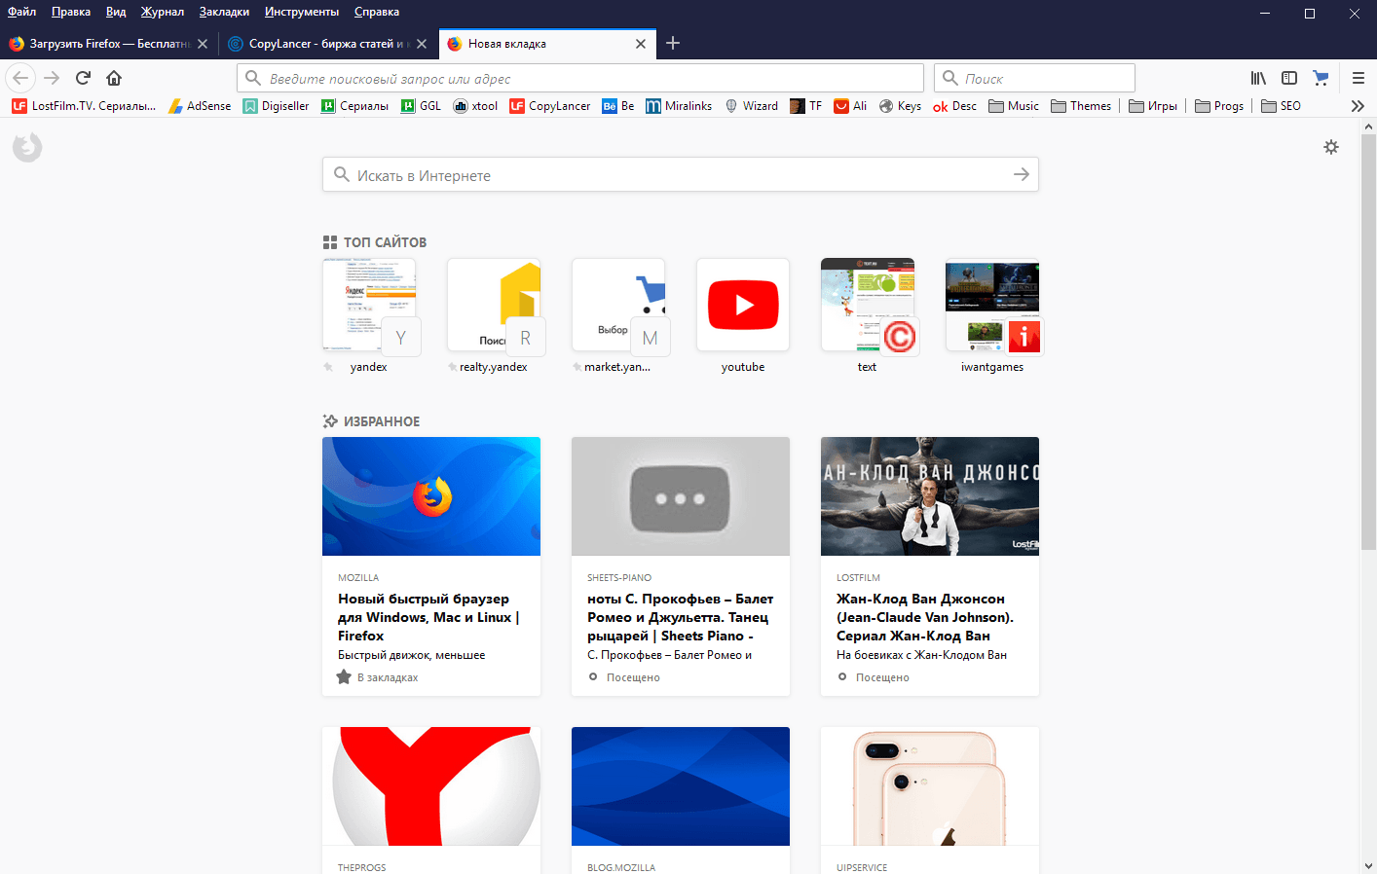Open Keys bookmark
Screen dimensions: 1377x874
click(x=900, y=106)
